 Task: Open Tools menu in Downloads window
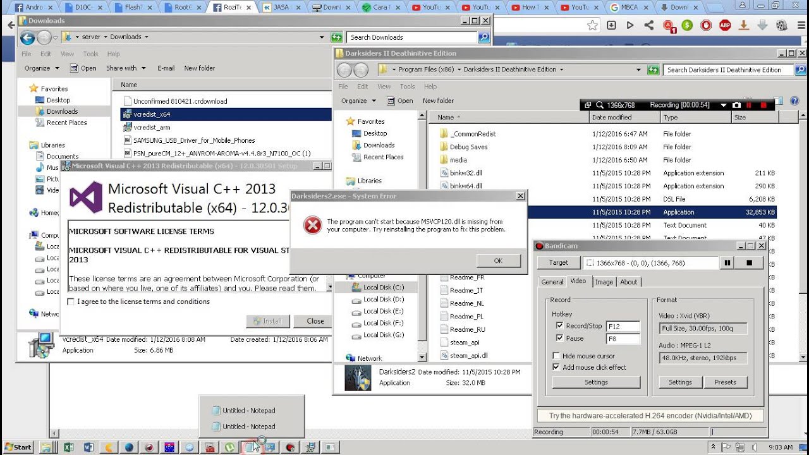tap(91, 54)
